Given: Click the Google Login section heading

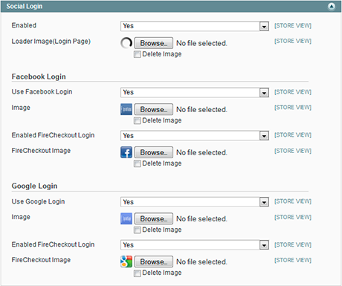Looking at the screenshot, I should 34,186.
